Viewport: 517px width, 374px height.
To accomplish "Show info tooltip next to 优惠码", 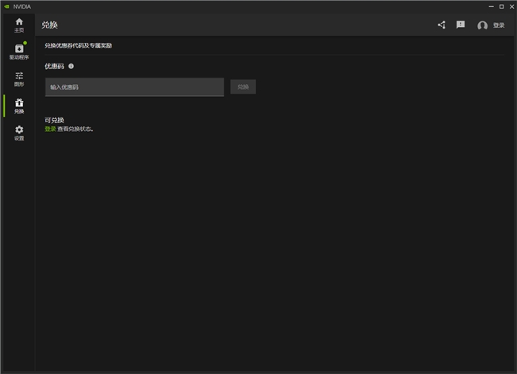I will click(71, 66).
